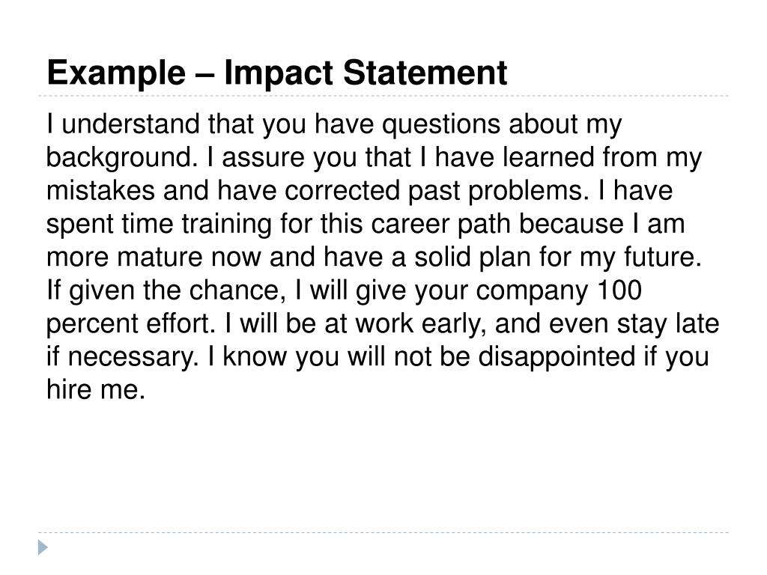Click the word 'mistakes' in the body text

pyautogui.click(x=100, y=190)
